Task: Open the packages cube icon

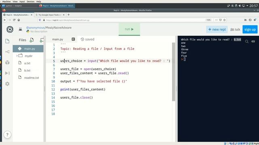Action: (7, 62)
